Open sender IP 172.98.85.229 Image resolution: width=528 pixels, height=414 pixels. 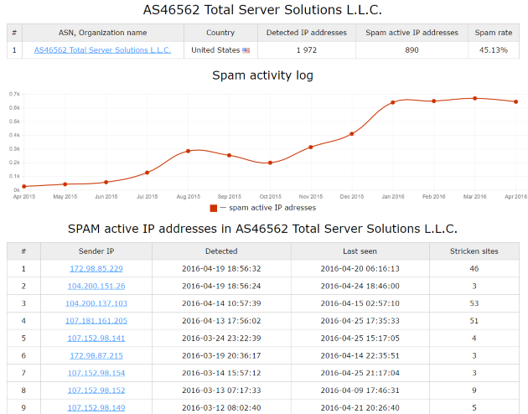click(96, 268)
